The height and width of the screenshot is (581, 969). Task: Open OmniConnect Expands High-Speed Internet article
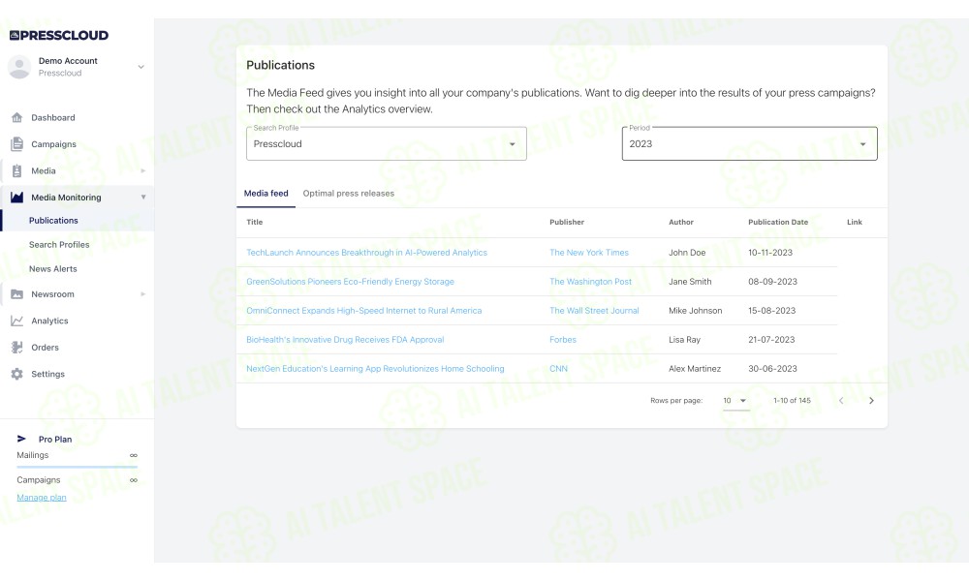(x=364, y=311)
